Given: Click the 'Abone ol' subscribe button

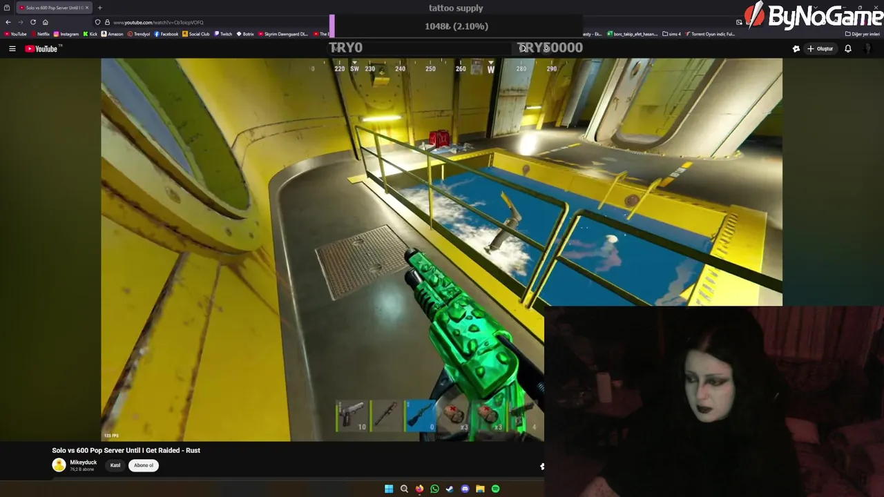Looking at the screenshot, I should click(x=144, y=465).
